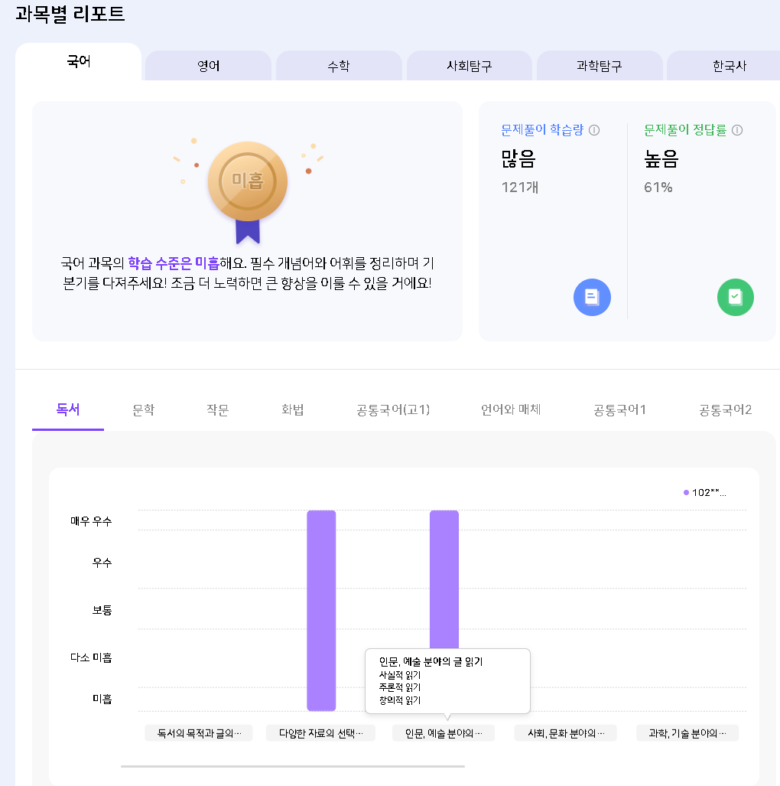Click the info icon beside 문제풀이 학습량
Viewport: 780px width, 786px height.
point(594,130)
